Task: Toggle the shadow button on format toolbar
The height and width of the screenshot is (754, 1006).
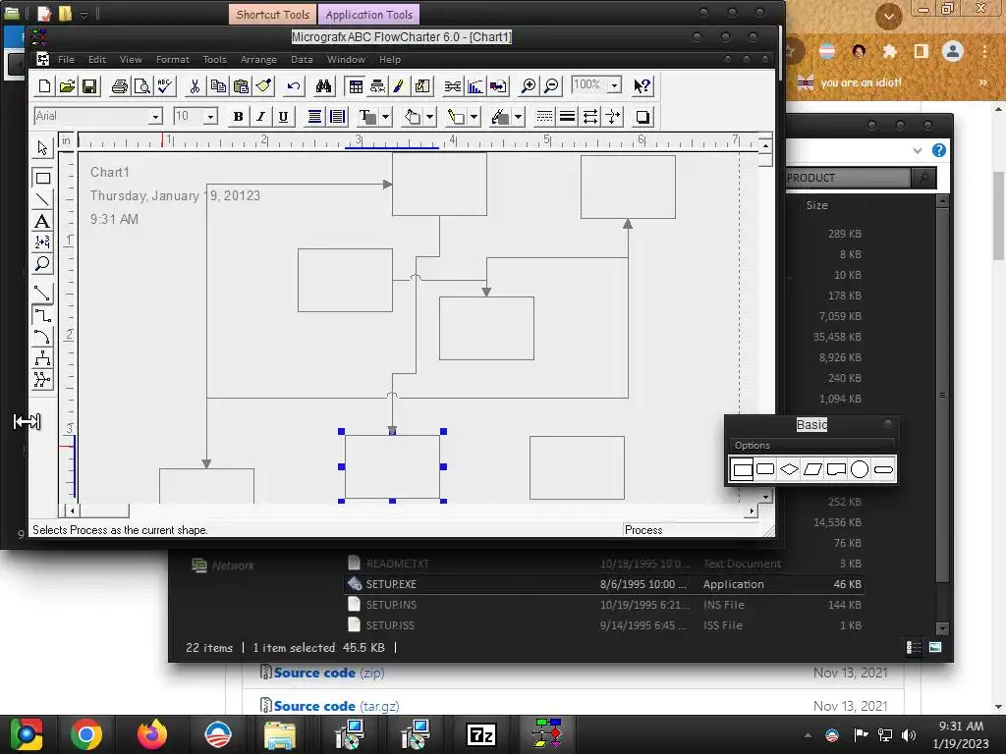Action: (643, 117)
